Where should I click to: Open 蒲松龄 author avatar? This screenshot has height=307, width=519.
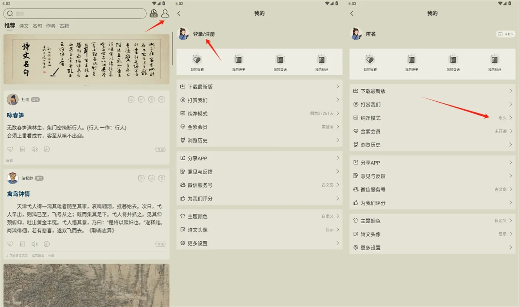(13, 178)
